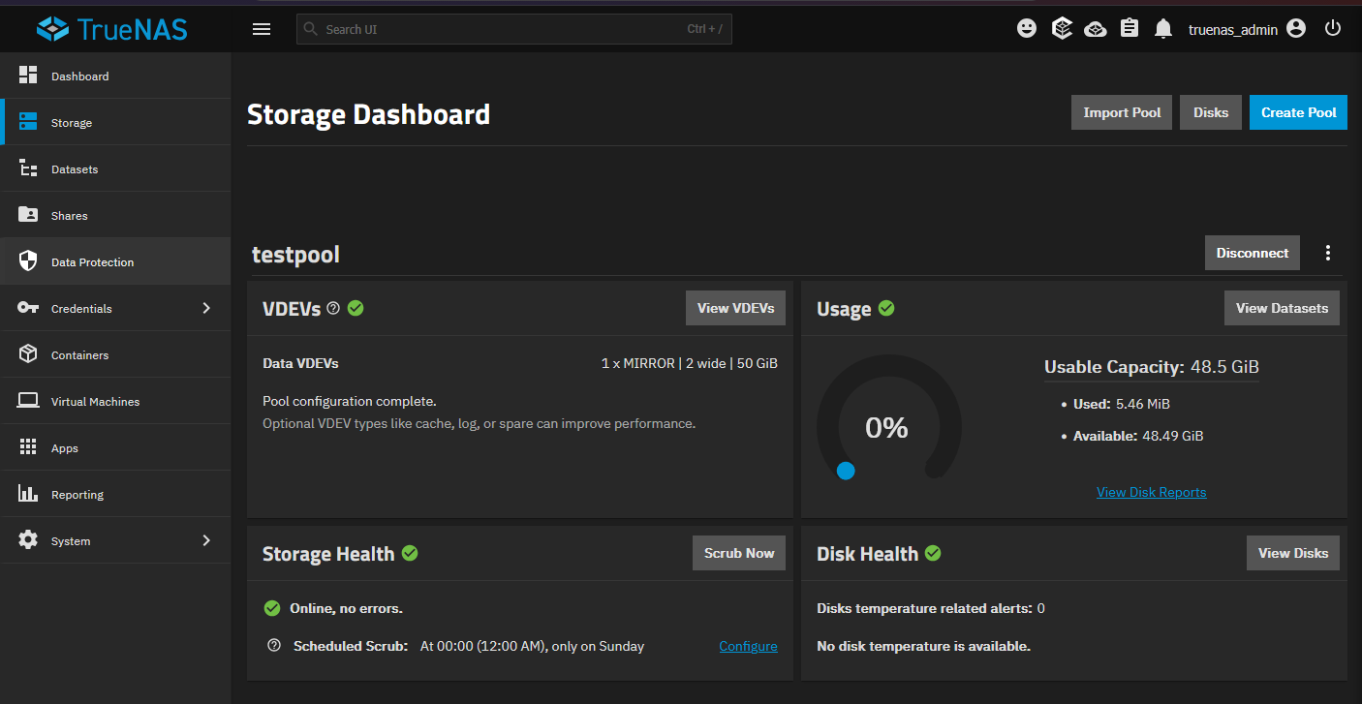Start a scrub with Scrub Now

[x=739, y=553]
